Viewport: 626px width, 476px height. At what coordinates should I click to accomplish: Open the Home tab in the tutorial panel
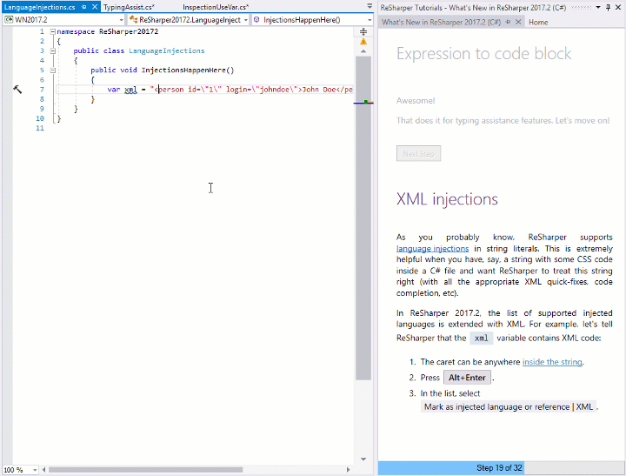tap(538, 23)
